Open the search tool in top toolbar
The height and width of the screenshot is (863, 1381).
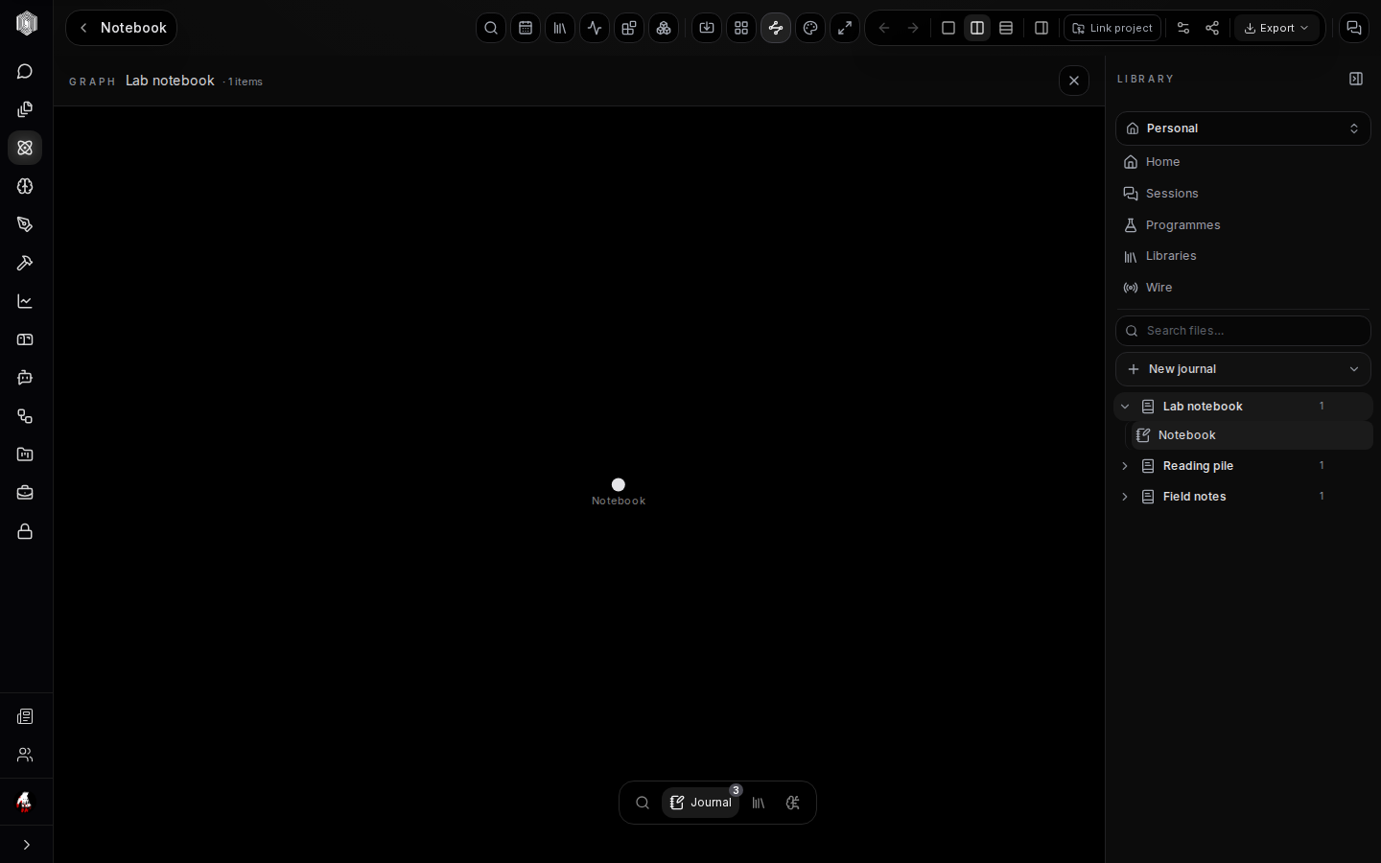(491, 28)
